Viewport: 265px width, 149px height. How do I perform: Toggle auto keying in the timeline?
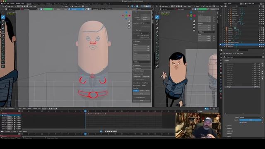pyautogui.click(x=101, y=131)
